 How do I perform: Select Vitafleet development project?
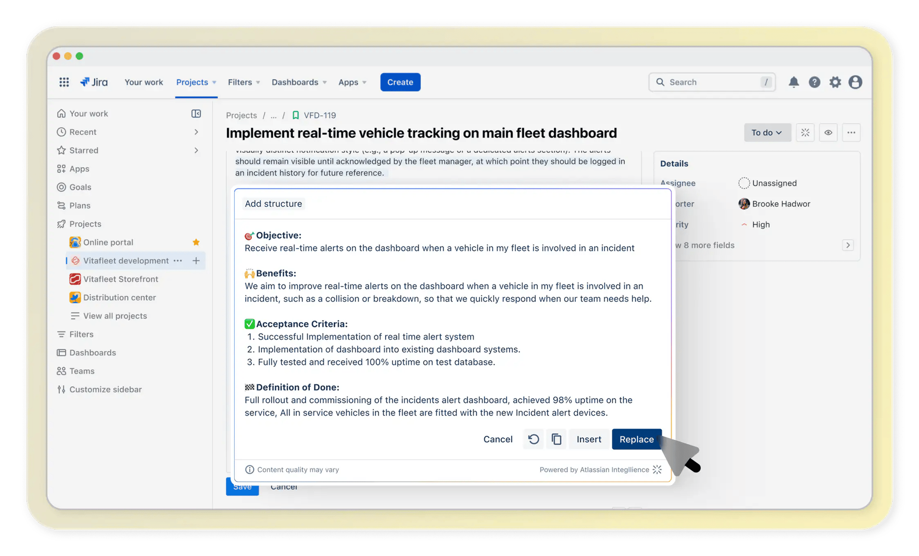click(126, 260)
